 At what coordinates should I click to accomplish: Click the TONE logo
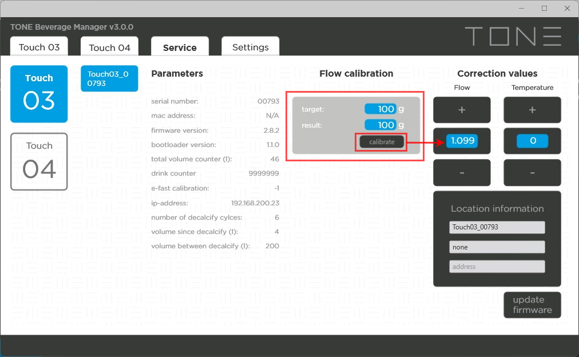pyautogui.click(x=513, y=36)
